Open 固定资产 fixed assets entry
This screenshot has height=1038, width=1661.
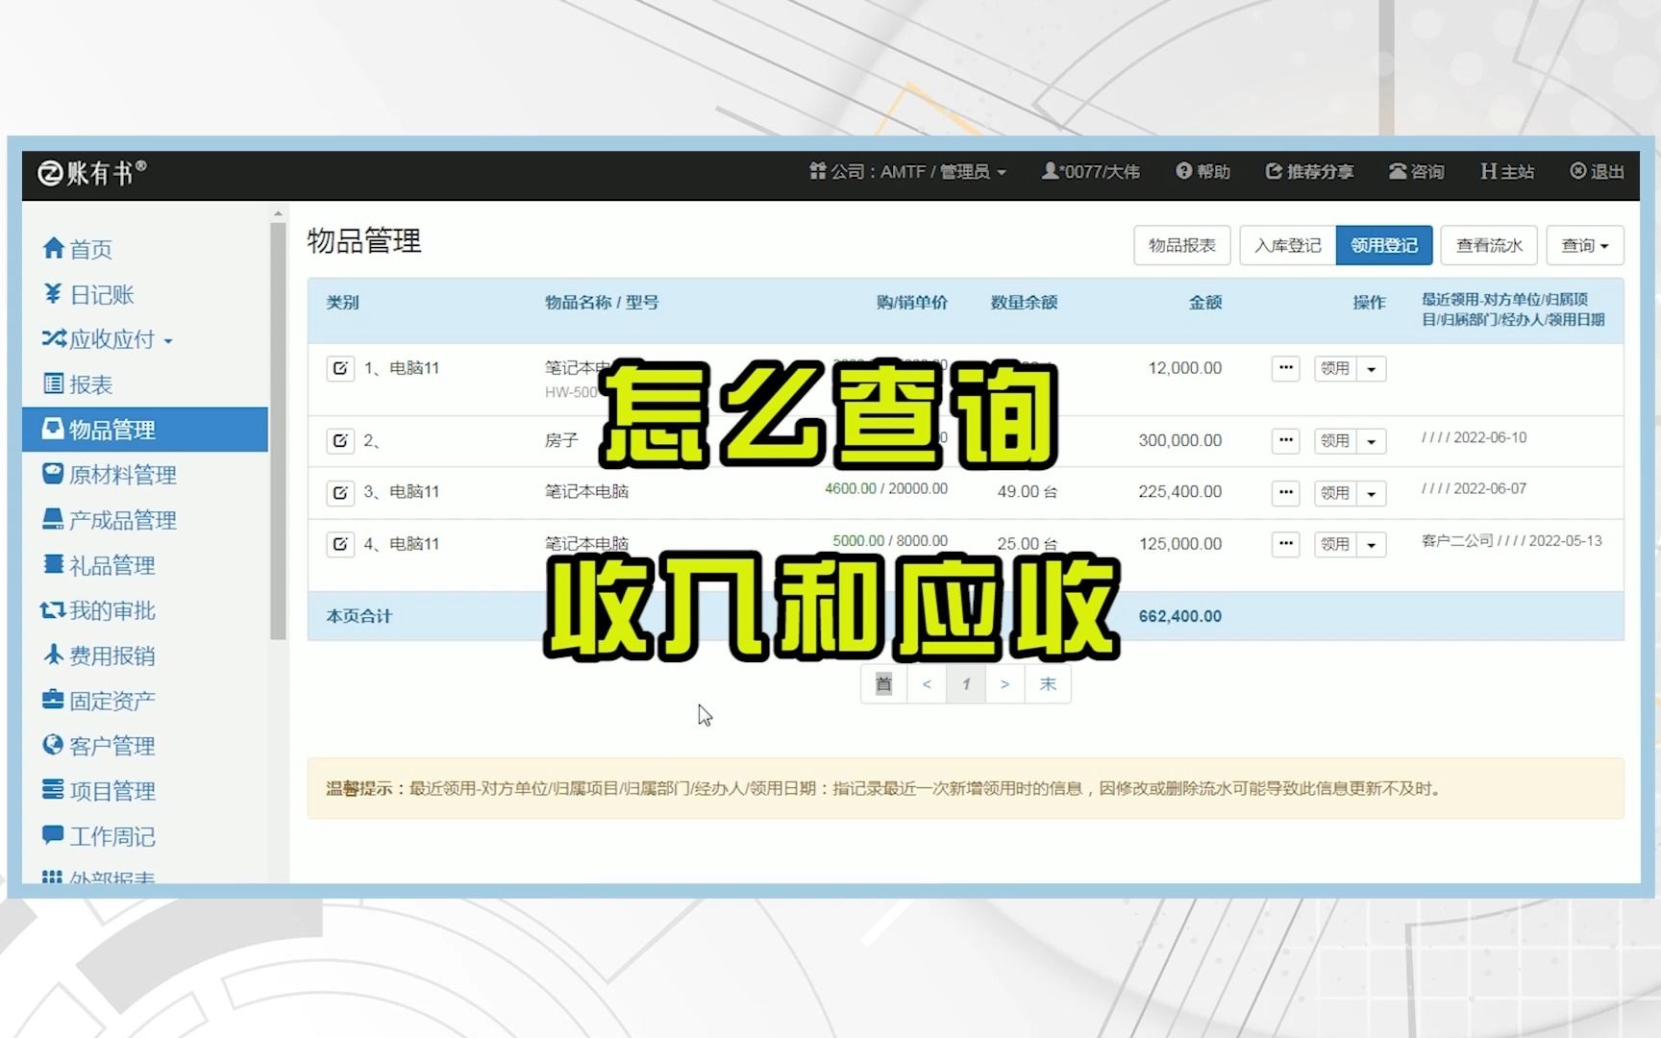click(x=98, y=701)
